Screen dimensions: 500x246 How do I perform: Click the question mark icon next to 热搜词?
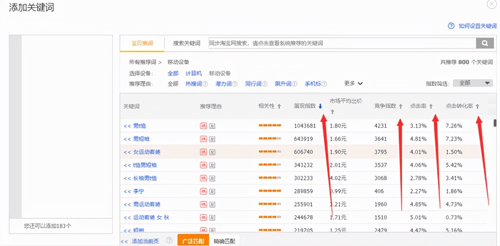tap(205, 83)
